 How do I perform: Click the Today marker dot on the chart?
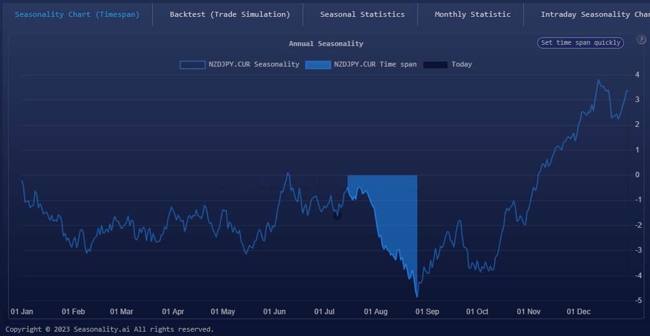pyautogui.click(x=337, y=216)
